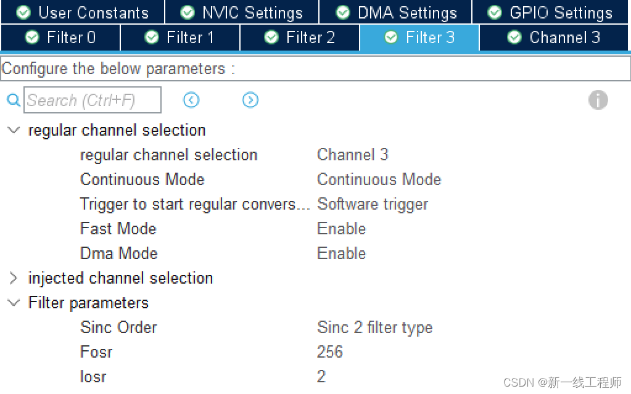This screenshot has width=631, height=394.
Task: Select Channel 3 for regular channel selection
Action: click(x=352, y=155)
